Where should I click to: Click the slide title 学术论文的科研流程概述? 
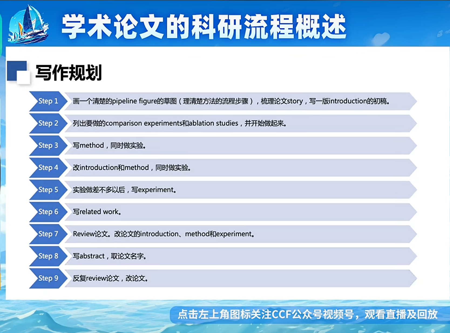pyautogui.click(x=204, y=26)
